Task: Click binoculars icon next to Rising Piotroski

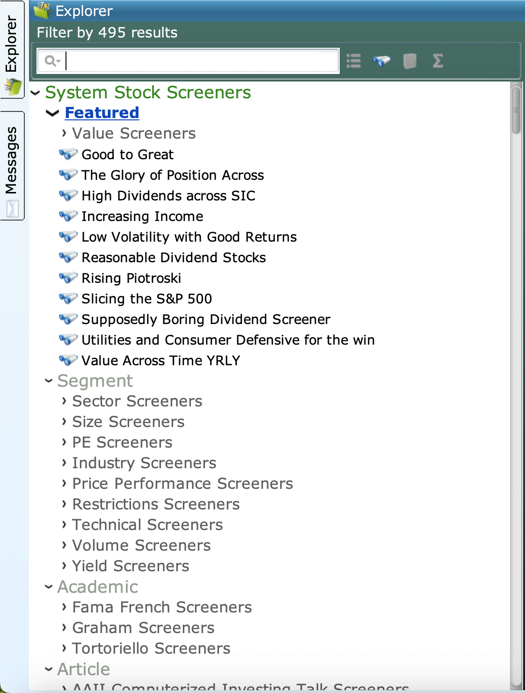Action: (68, 278)
